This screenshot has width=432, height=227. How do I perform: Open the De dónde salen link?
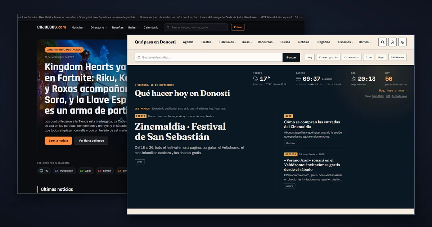pyautogui.click(x=399, y=96)
